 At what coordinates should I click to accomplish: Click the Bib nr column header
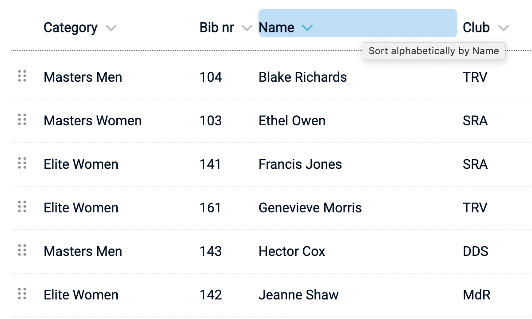coord(217,28)
